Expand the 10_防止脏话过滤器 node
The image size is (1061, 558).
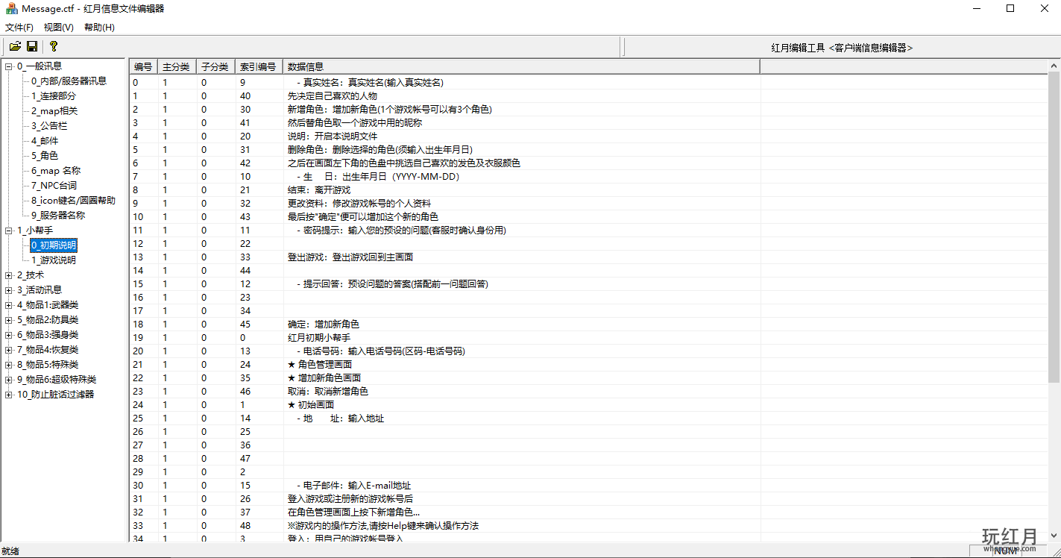point(8,395)
